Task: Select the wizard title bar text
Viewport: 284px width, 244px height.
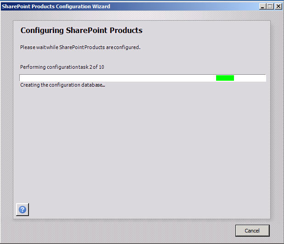Action: pos(56,6)
